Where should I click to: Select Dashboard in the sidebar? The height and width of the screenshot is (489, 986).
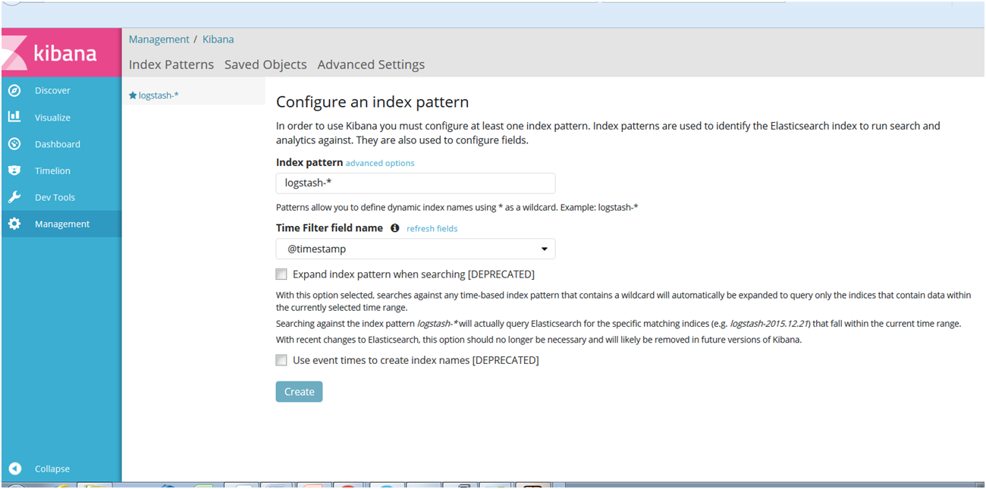[x=57, y=144]
